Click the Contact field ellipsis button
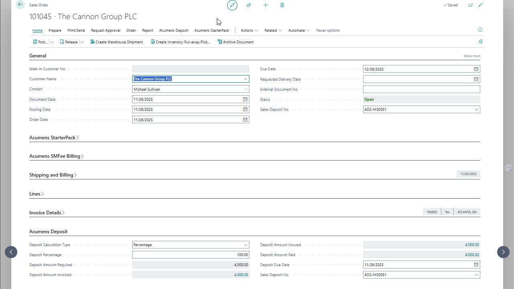The height and width of the screenshot is (289, 514). click(245, 89)
